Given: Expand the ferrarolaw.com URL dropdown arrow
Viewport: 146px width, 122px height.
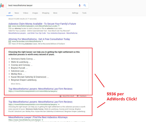Looking at the screenshot, I should click(x=42, y=41).
